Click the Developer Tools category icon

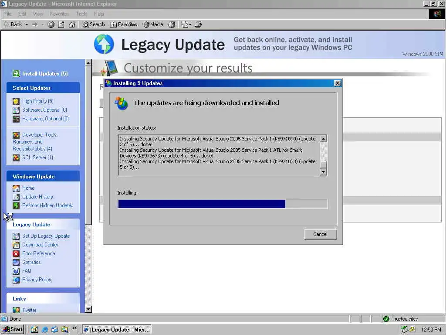(x=16, y=135)
